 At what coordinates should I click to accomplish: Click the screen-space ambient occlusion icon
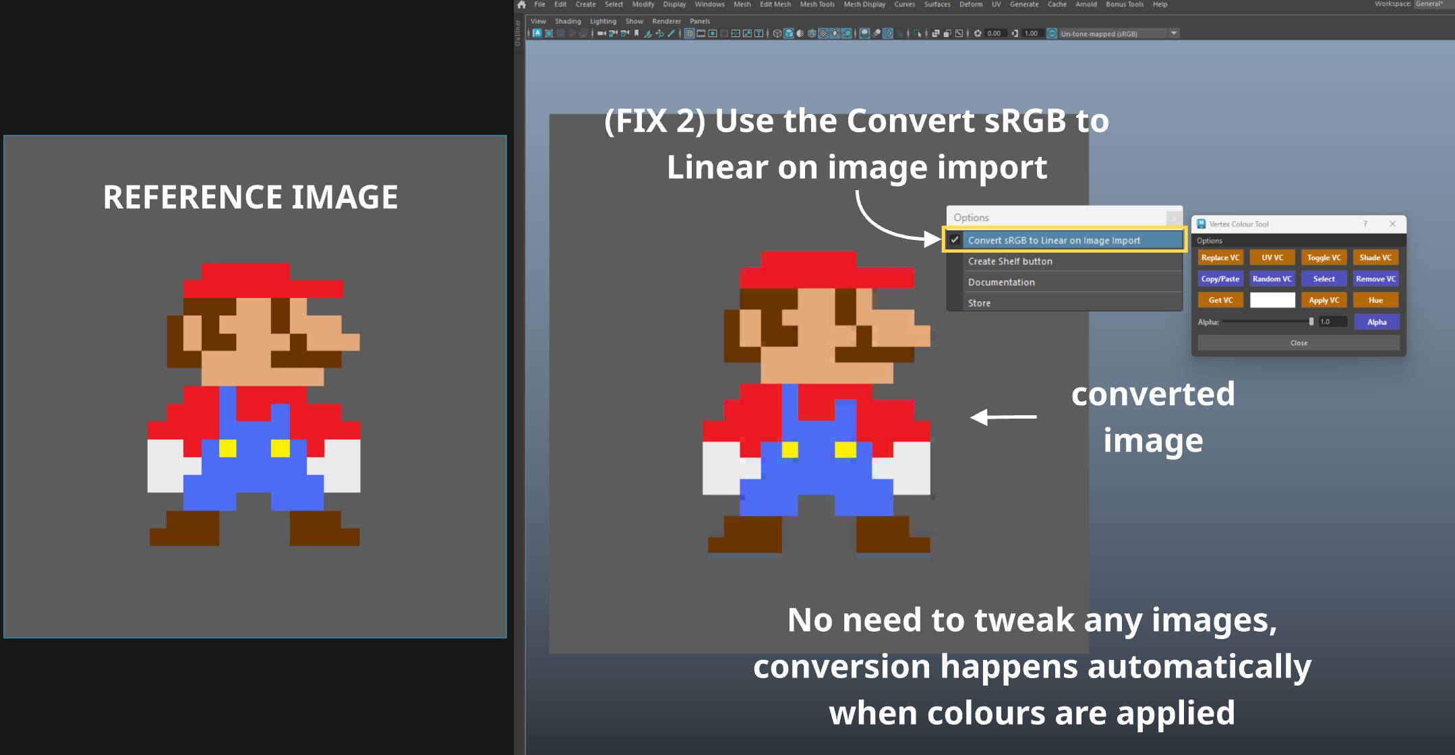pos(865,34)
